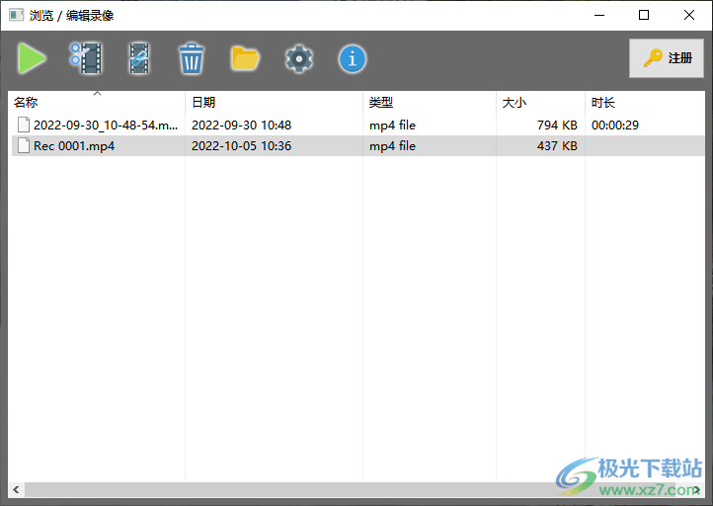Select file 2022-09-30_10-48-54 in list
The height and width of the screenshot is (506, 713).
(106, 126)
